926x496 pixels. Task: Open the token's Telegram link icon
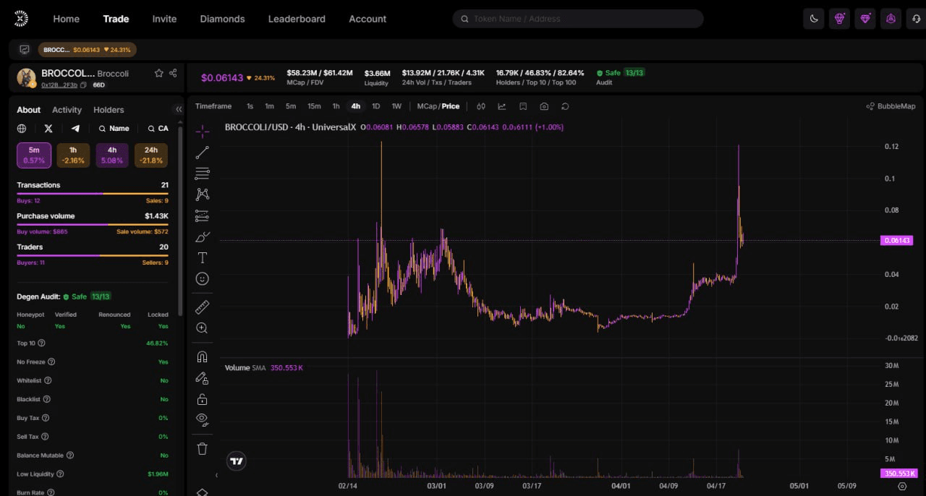(75, 129)
